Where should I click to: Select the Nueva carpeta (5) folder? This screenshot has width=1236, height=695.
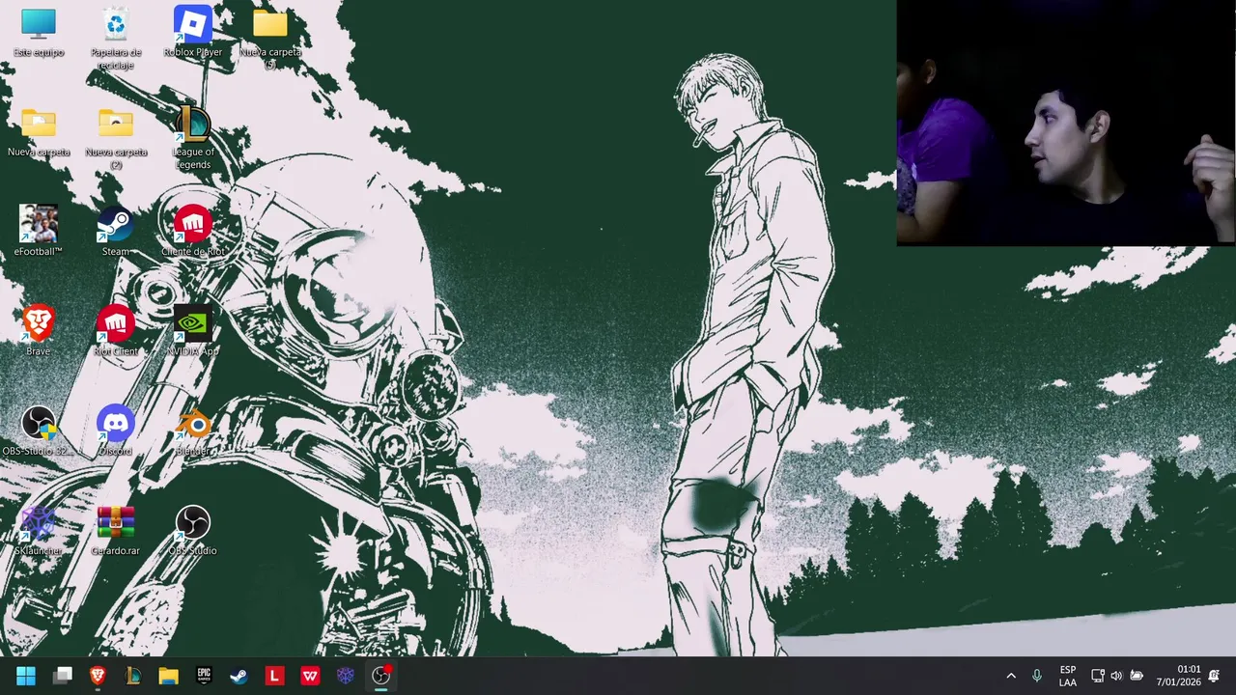(x=270, y=39)
